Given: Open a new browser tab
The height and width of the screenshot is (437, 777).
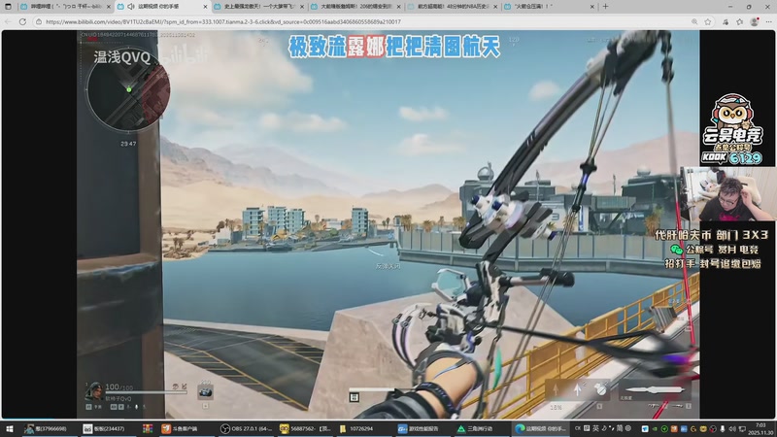Looking at the screenshot, I should tap(605, 7).
